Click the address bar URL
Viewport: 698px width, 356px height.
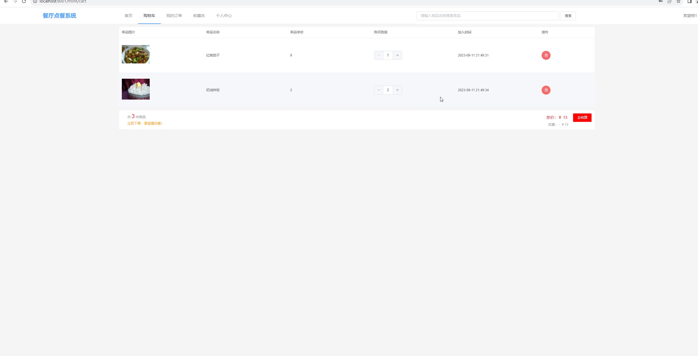click(x=63, y=2)
